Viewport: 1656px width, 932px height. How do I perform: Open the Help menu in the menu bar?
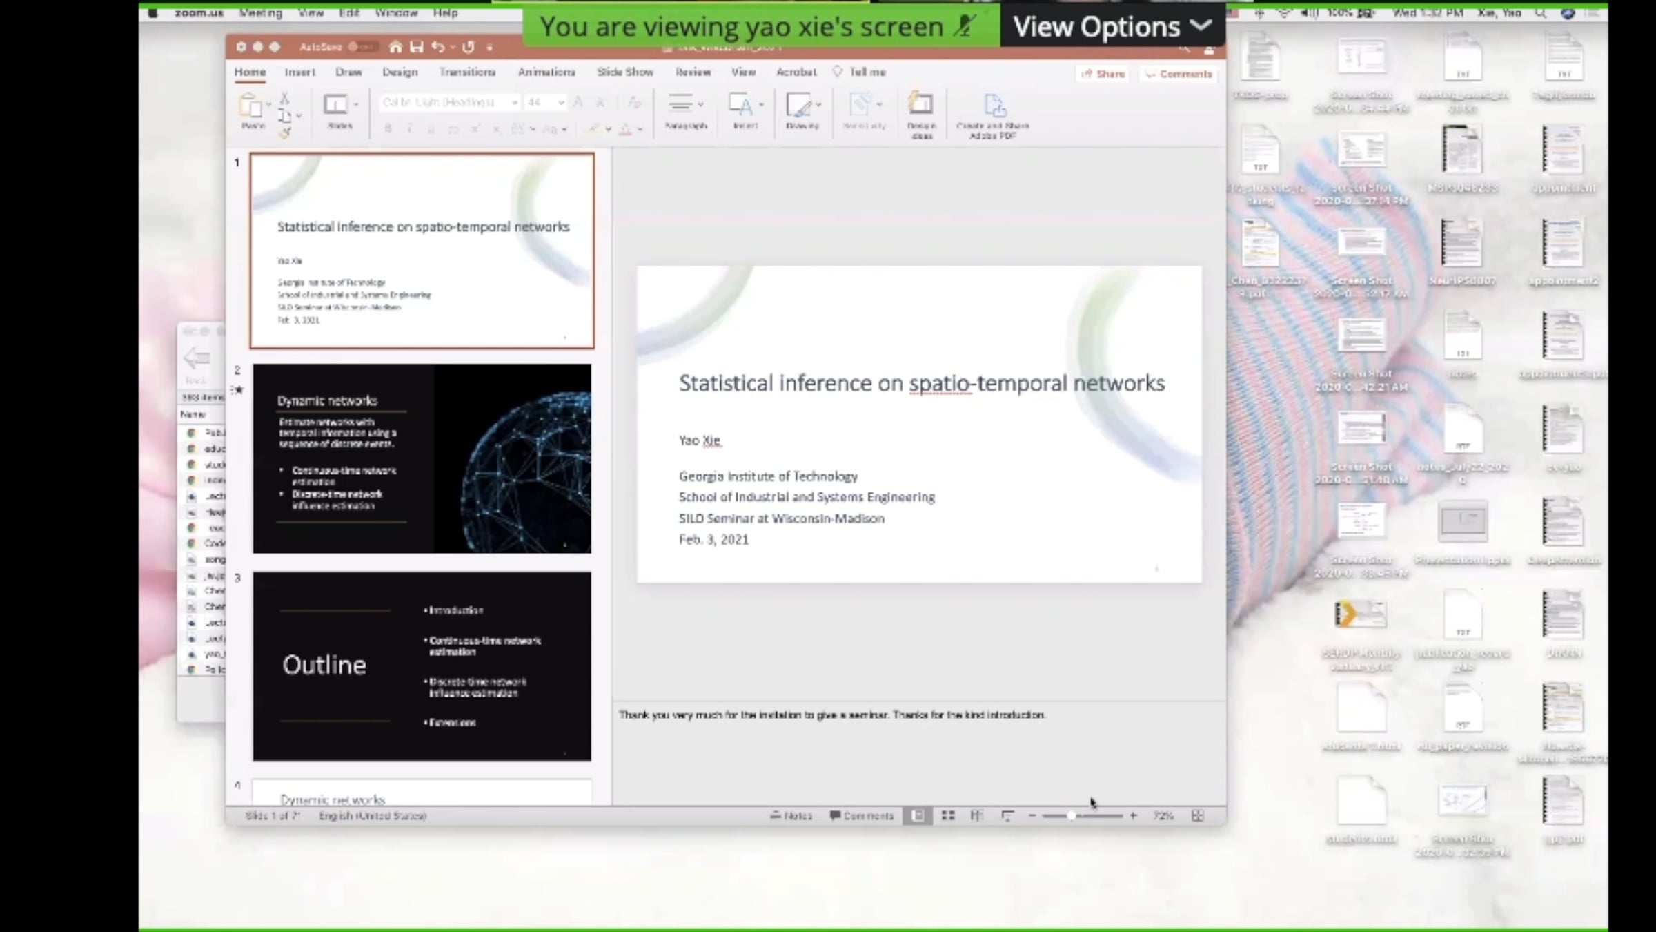tap(446, 13)
